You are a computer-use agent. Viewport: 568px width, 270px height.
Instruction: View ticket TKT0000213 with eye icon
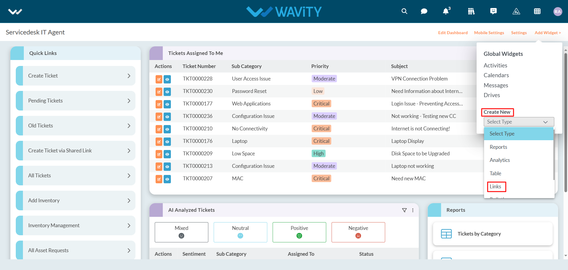[x=167, y=167]
